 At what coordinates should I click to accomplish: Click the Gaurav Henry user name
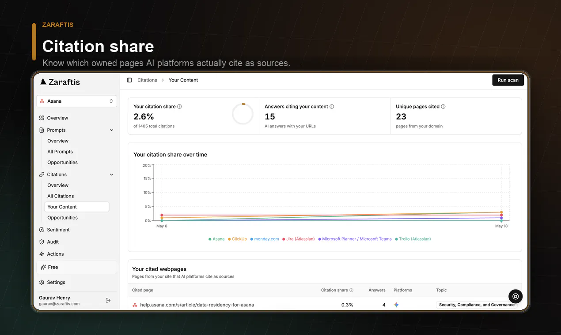pyautogui.click(x=54, y=298)
